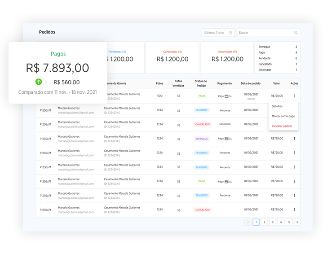Click the 'Data do pedido' column header
This screenshot has width=336, height=262.
click(250, 83)
